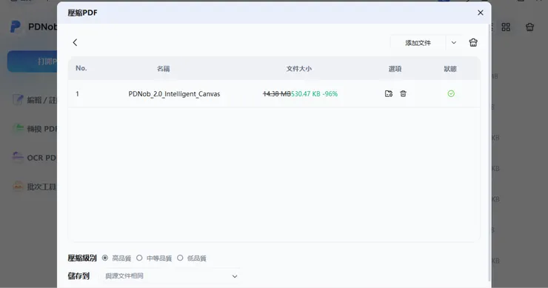
Task: Close the 壓縮PDF dialog
Action: [x=481, y=13]
